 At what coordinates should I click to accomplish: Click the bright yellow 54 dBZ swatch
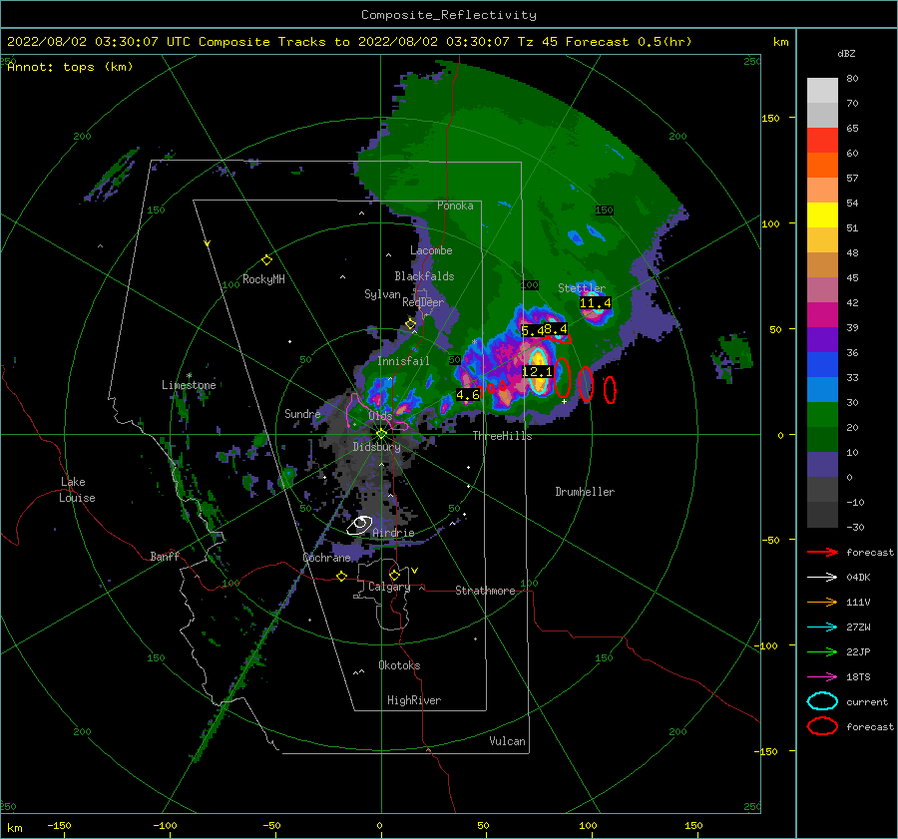[822, 214]
